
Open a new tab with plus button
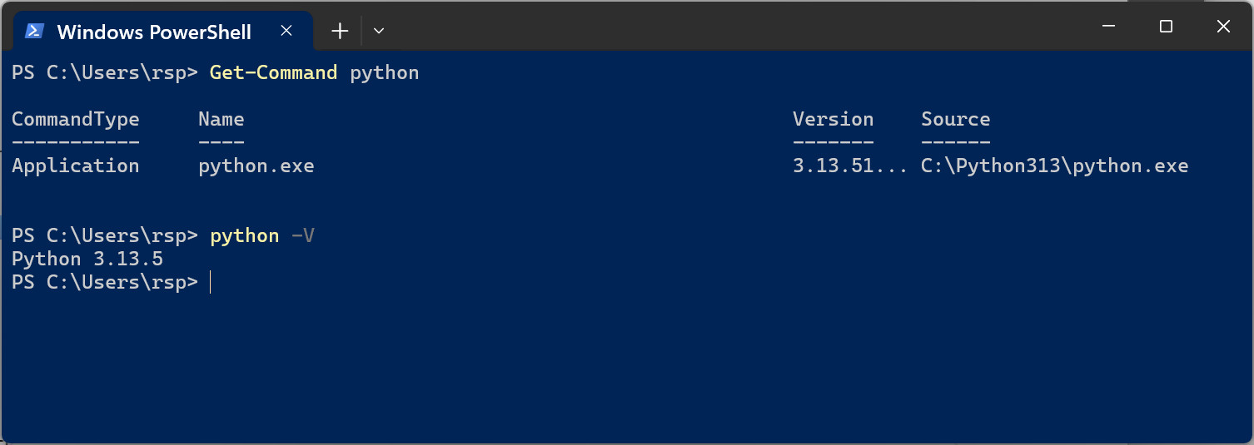pyautogui.click(x=339, y=31)
